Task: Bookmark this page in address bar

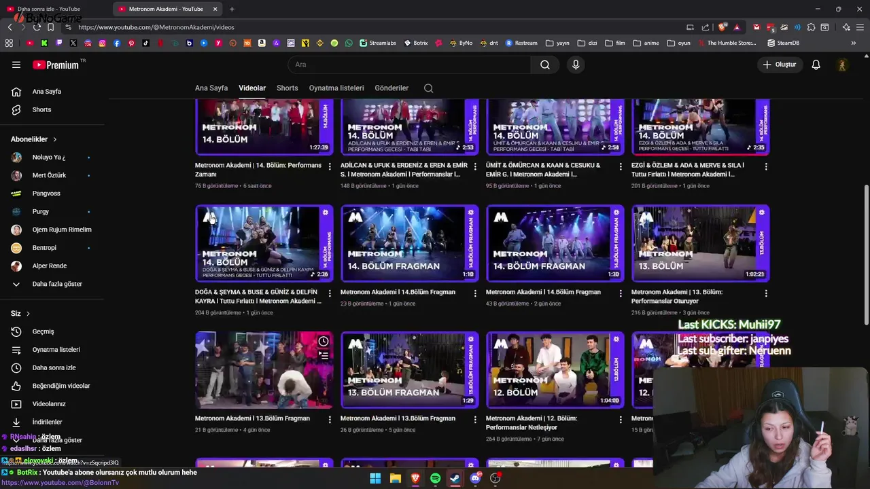Action: pyautogui.click(x=50, y=27)
